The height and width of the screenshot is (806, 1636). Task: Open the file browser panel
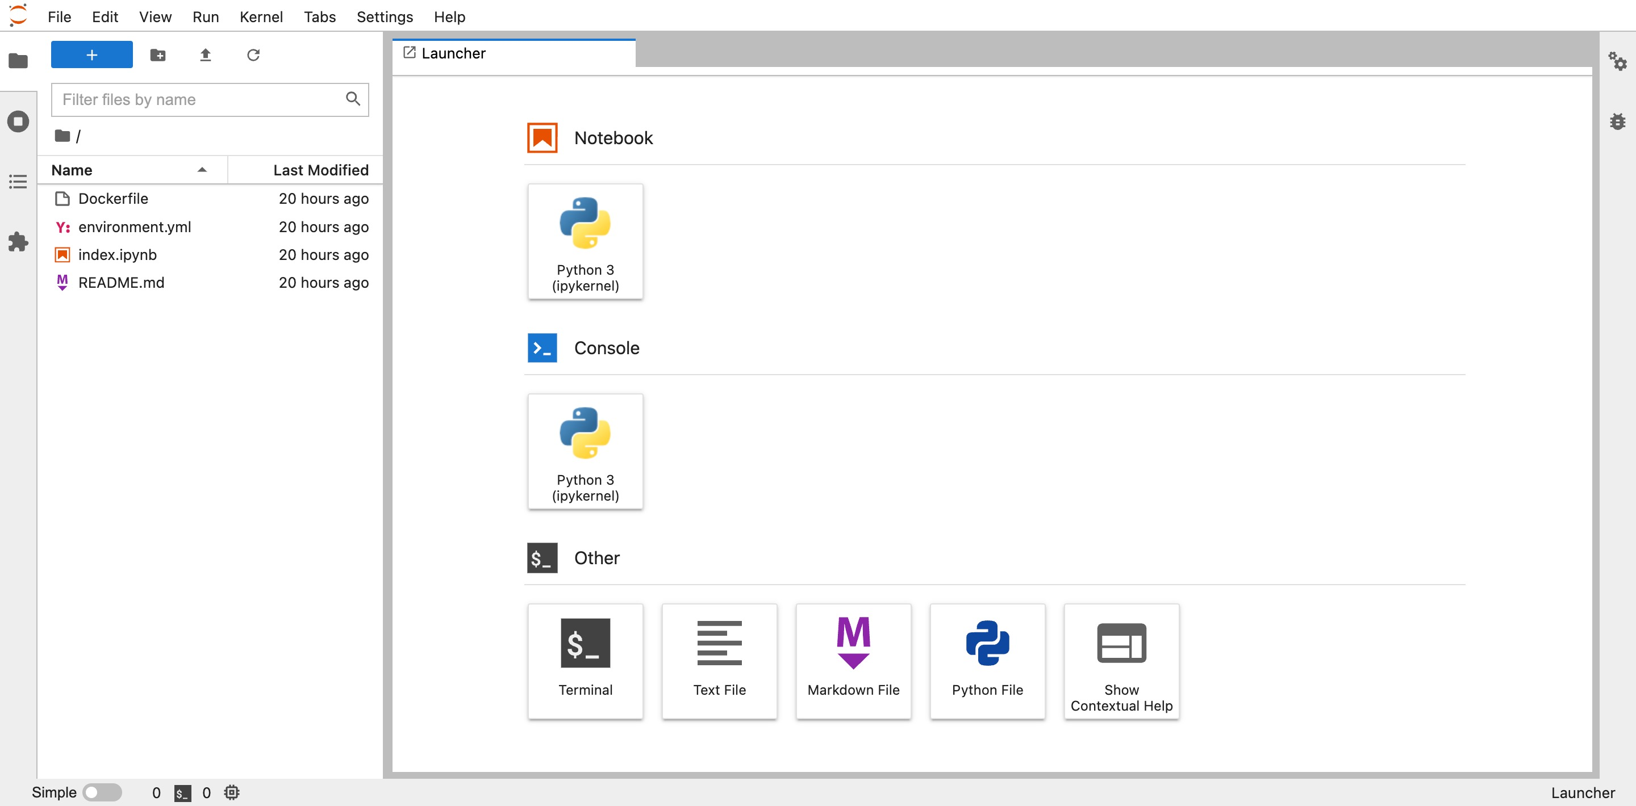pyautogui.click(x=18, y=60)
